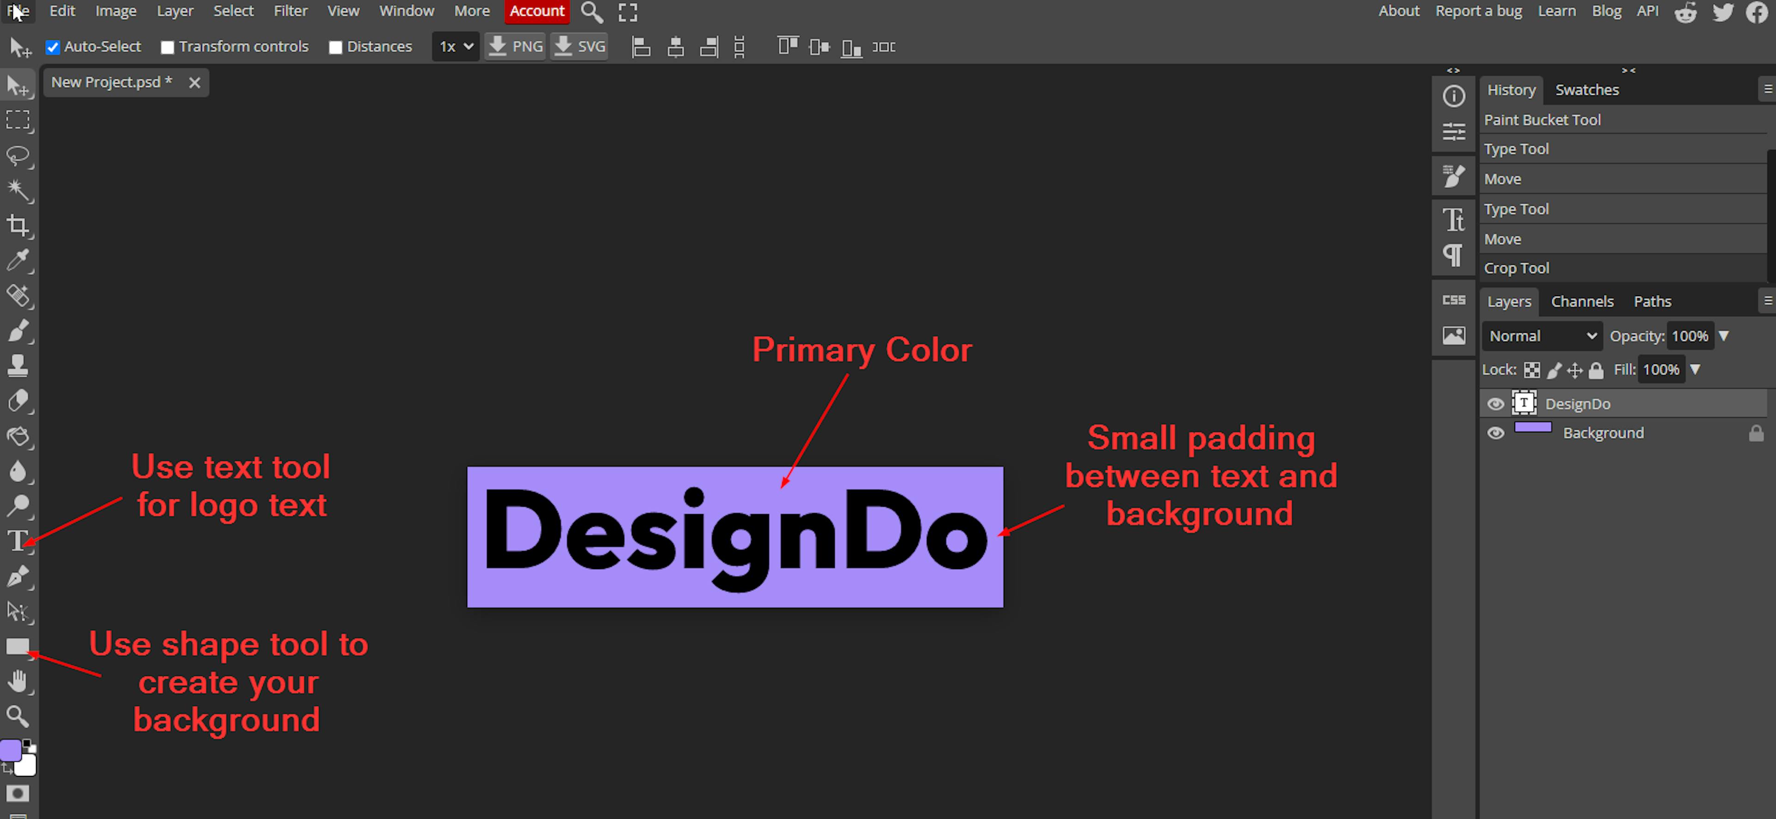This screenshot has height=819, width=1776.
Task: Enable Transform controls checkbox
Action: tap(167, 47)
